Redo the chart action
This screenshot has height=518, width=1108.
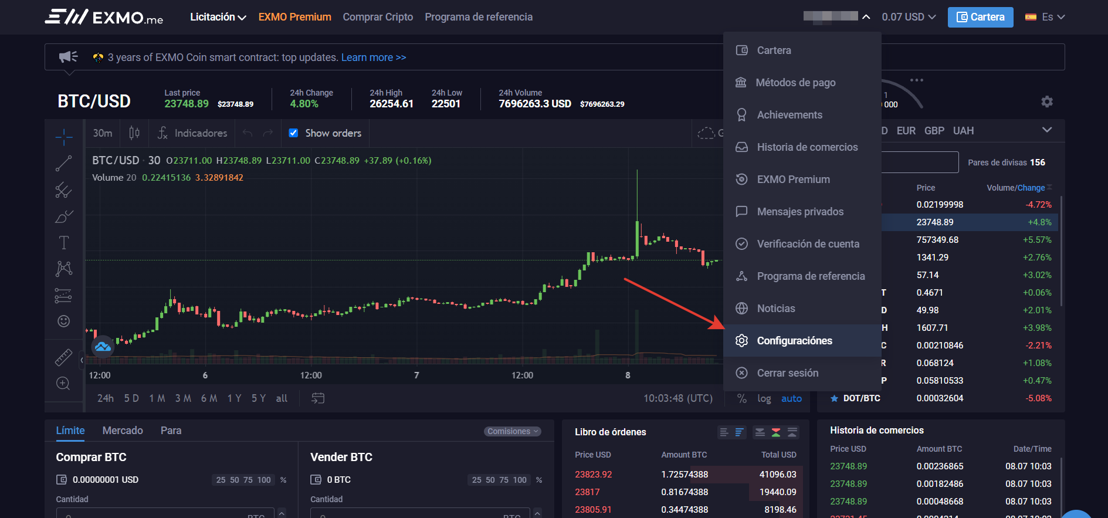268,133
